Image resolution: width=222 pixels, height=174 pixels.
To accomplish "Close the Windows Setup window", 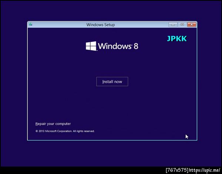I will [192, 24].
